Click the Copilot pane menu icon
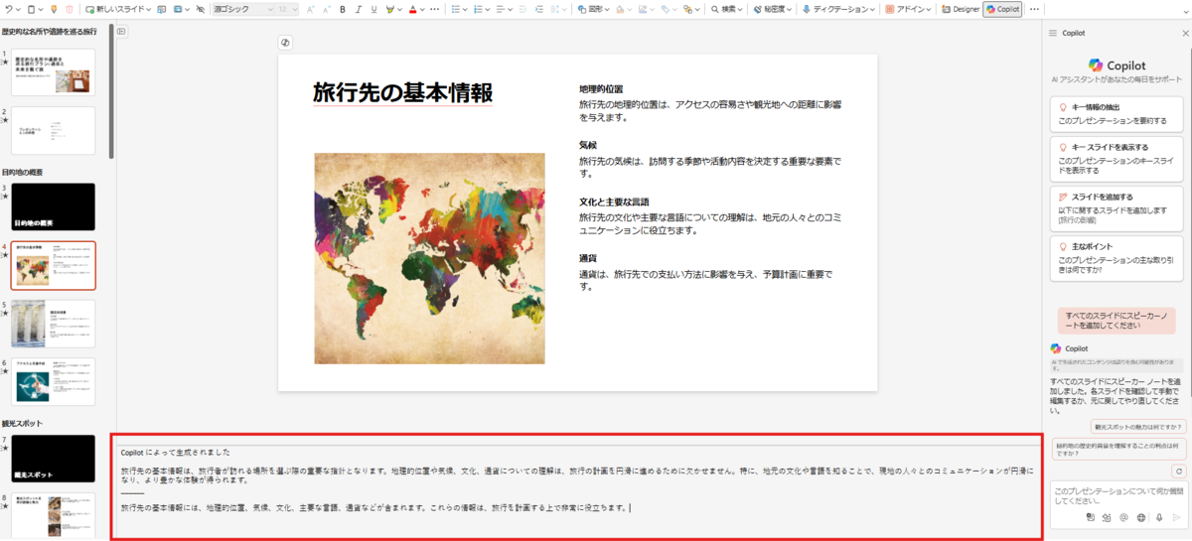The width and height of the screenshot is (1192, 541). 1052,33
